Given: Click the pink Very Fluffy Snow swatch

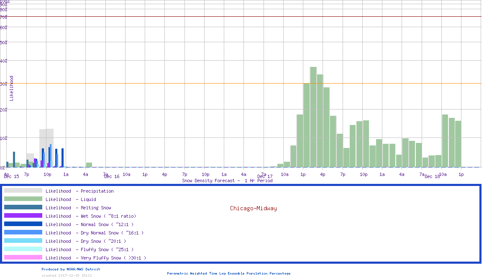Looking at the screenshot, I should pos(23,258).
